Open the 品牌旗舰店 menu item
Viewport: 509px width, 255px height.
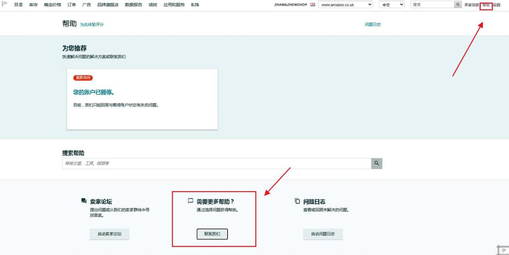pyautogui.click(x=108, y=5)
